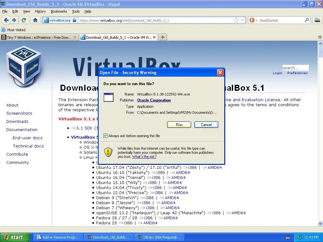Viewport: 323px width, 242px height.
Task: Open the Documentation sidebar link
Action: point(22,130)
